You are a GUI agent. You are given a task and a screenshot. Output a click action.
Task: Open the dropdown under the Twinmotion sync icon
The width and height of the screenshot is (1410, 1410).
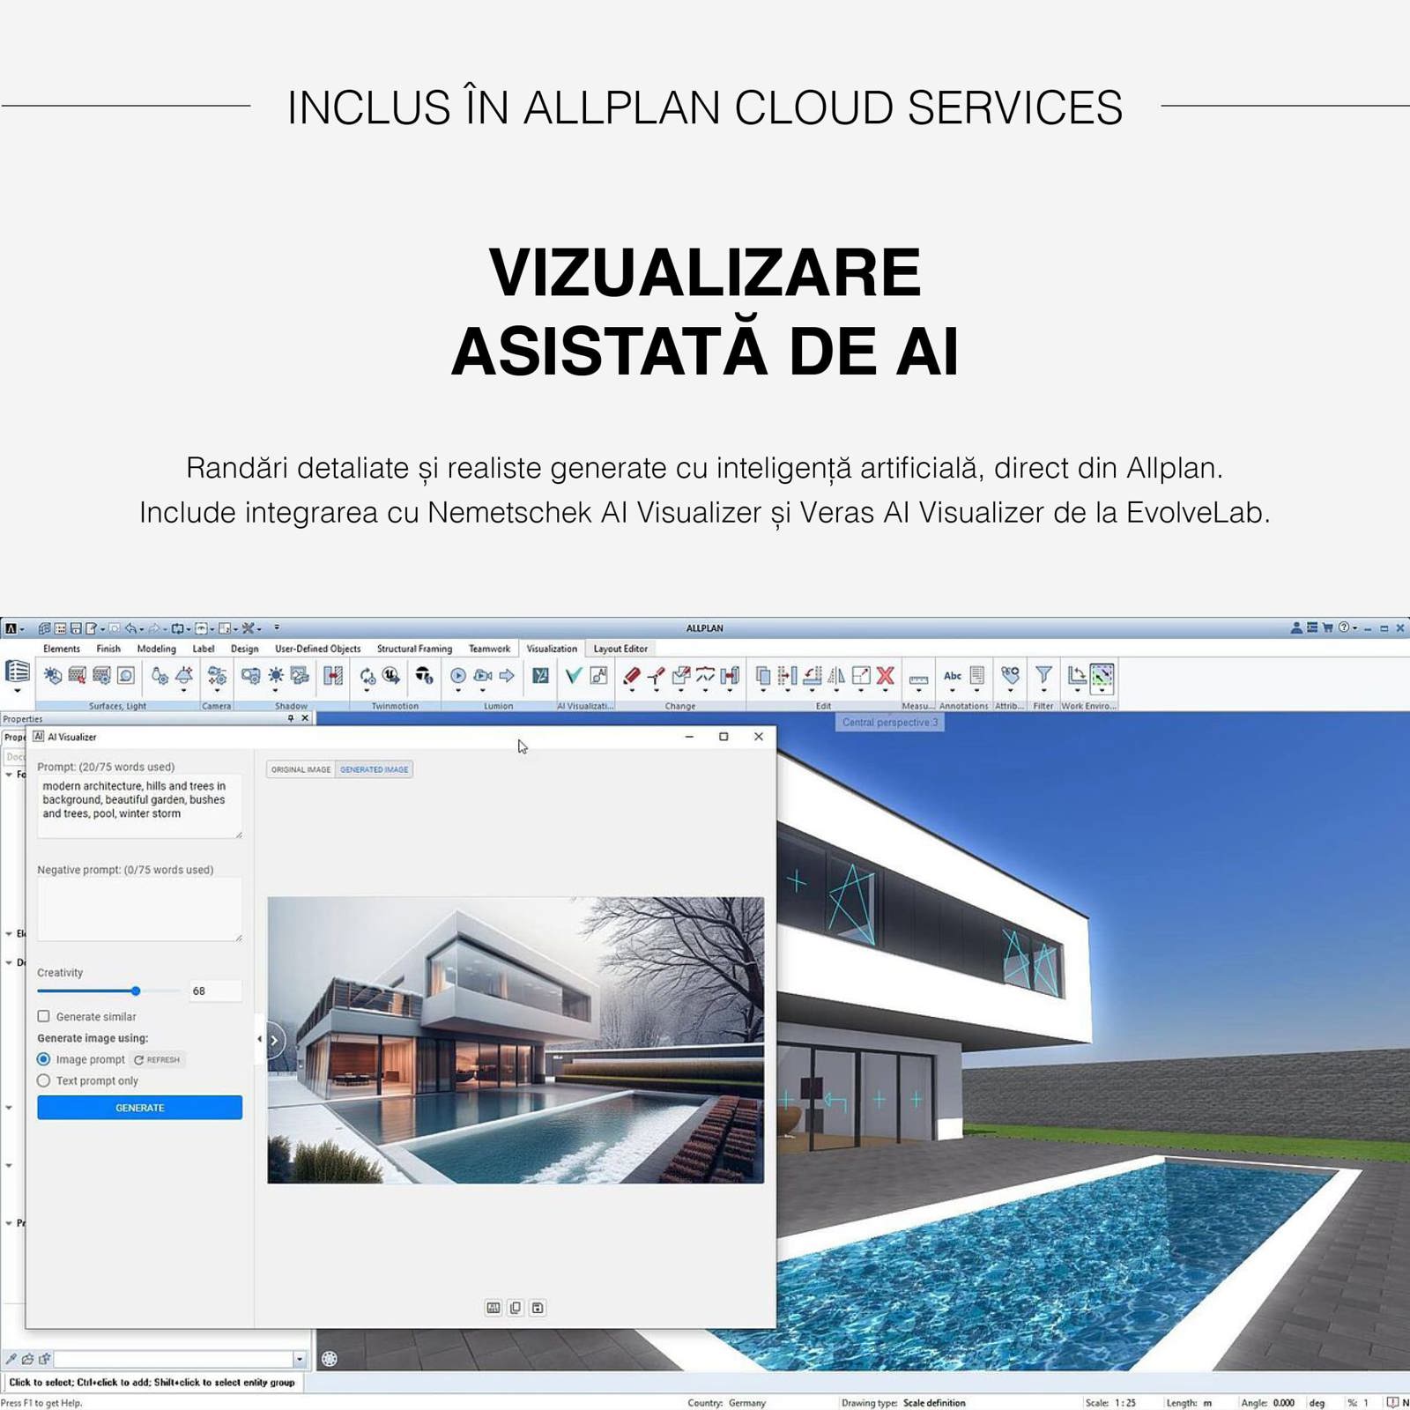tap(367, 691)
